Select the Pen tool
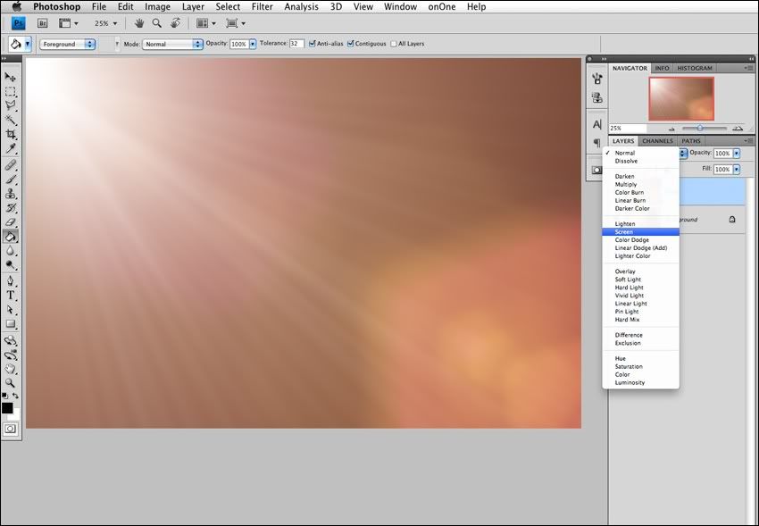 (10, 281)
